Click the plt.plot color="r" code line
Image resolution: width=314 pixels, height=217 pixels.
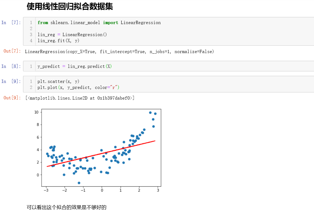78,87
